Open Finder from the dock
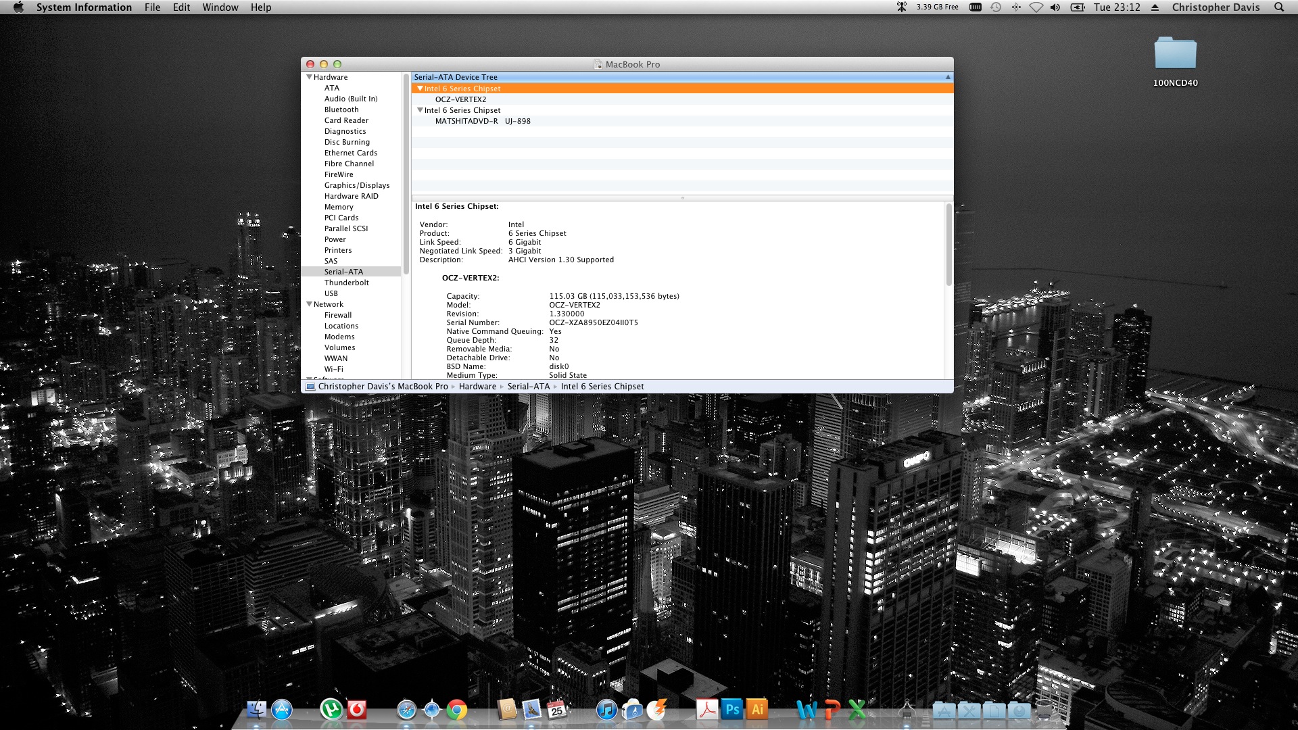 coord(256,709)
